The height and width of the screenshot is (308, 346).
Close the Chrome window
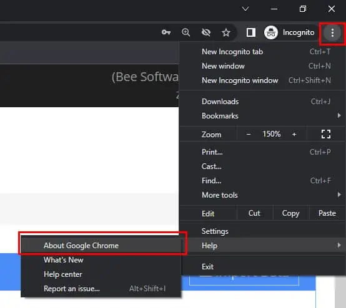332,9
